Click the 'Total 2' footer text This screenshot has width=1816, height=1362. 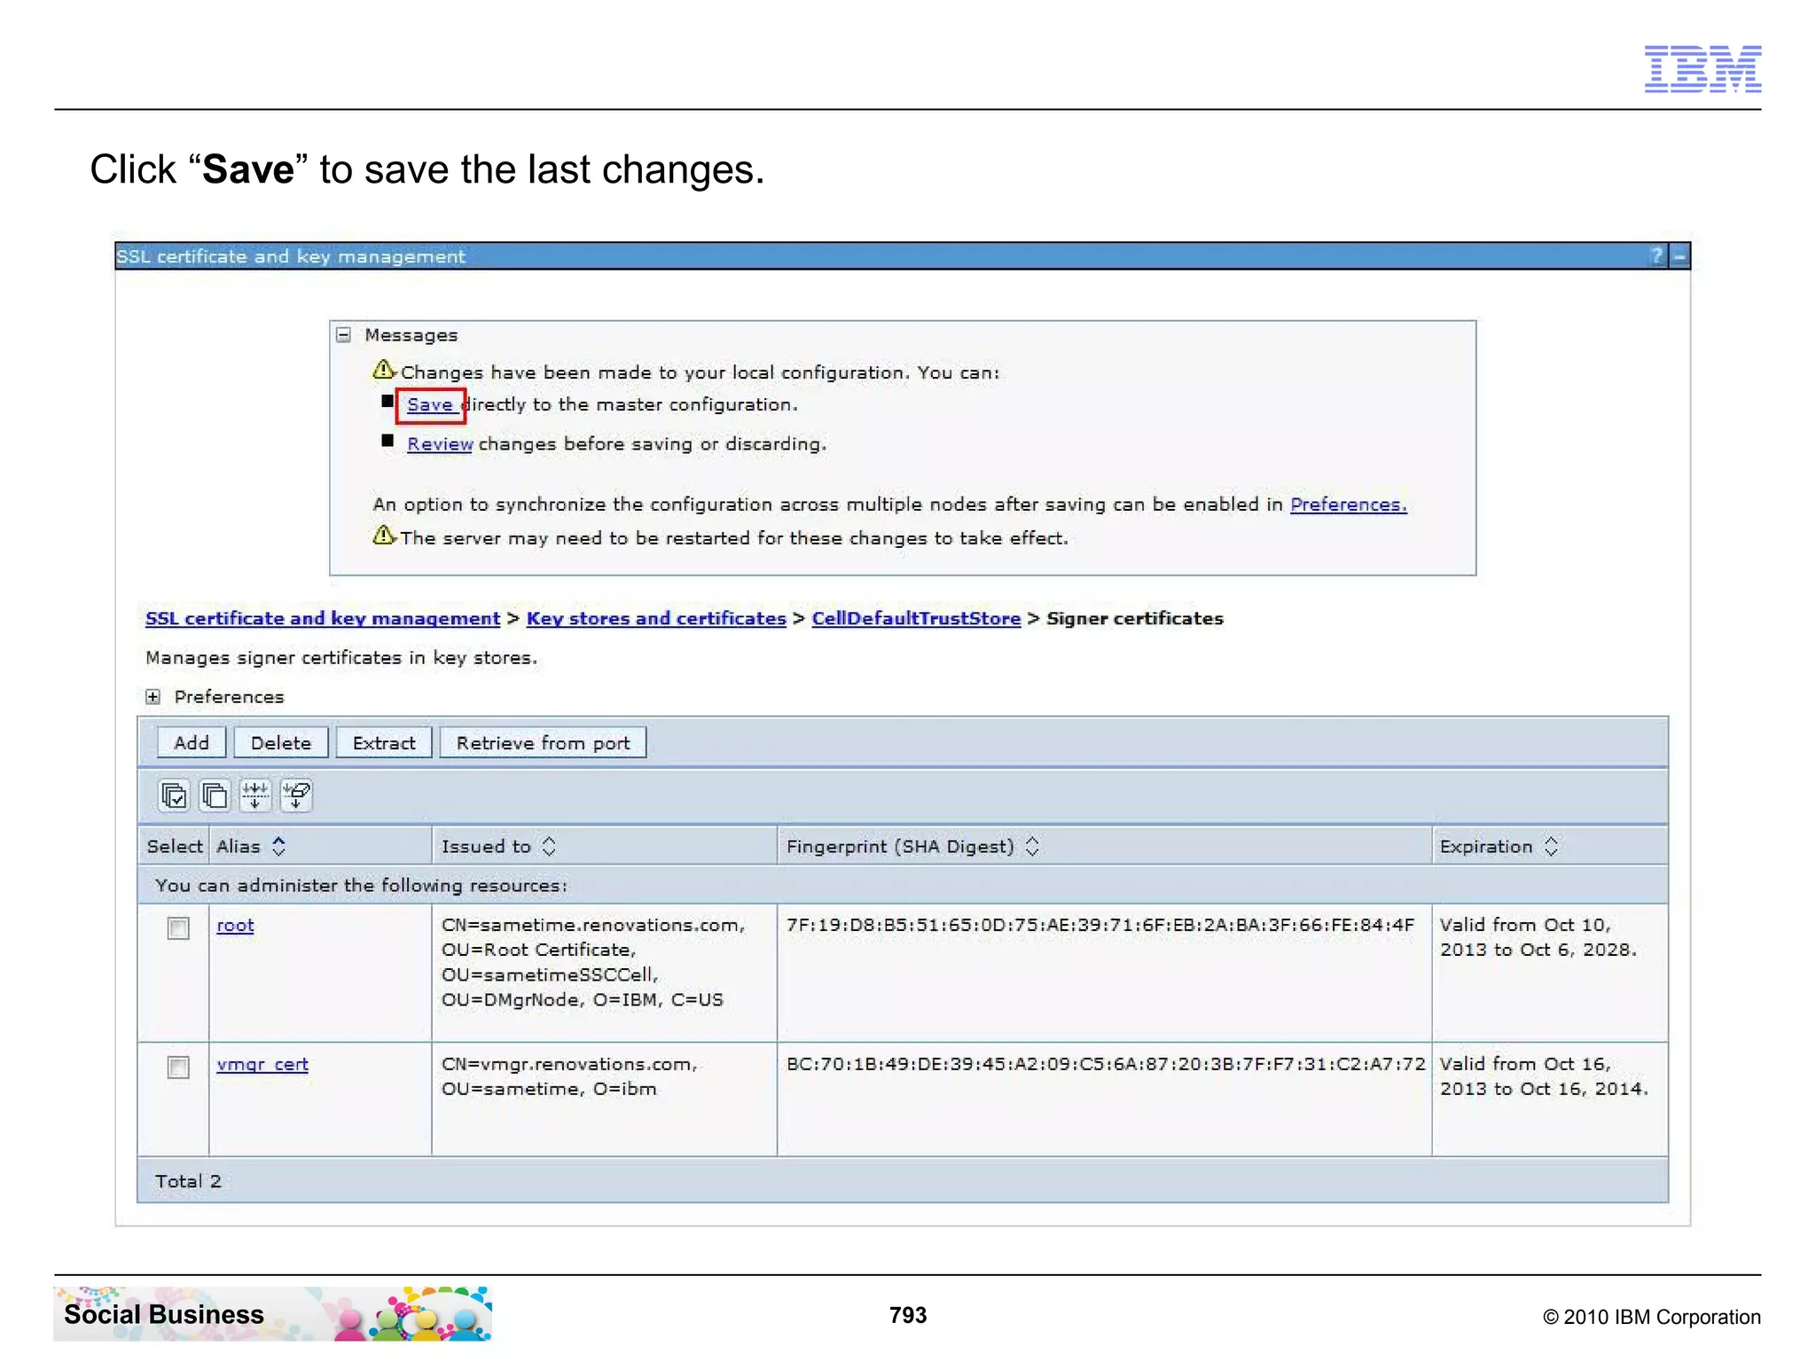(x=188, y=1181)
